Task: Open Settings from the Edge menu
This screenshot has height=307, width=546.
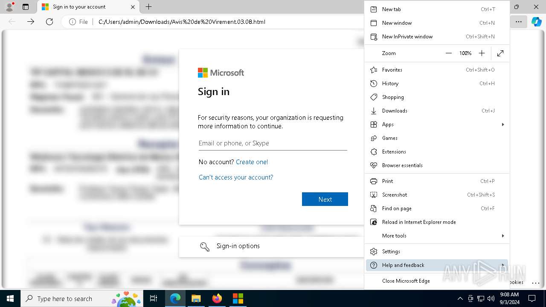Action: click(x=437, y=252)
